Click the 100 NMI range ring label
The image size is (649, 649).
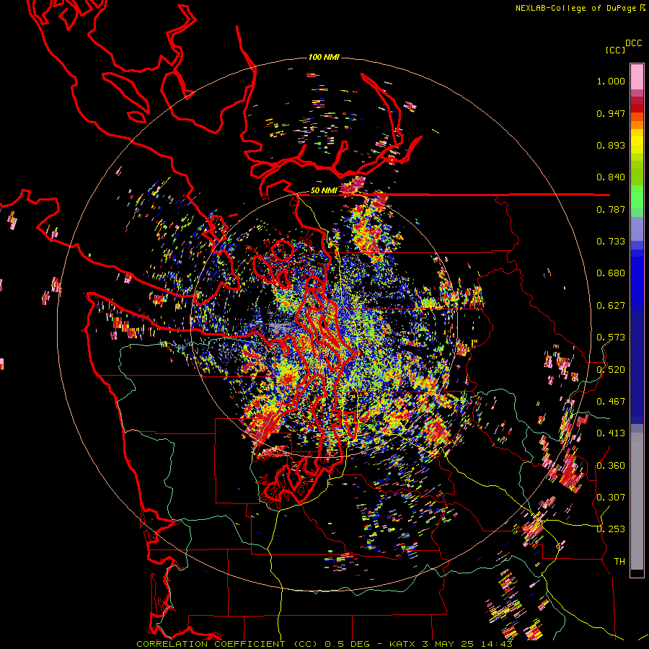324,57
